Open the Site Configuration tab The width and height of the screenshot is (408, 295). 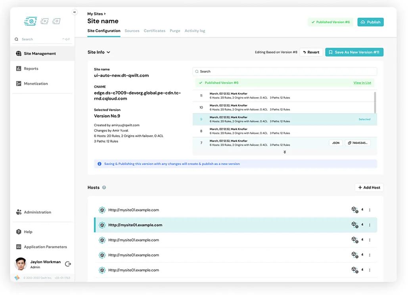104,31
